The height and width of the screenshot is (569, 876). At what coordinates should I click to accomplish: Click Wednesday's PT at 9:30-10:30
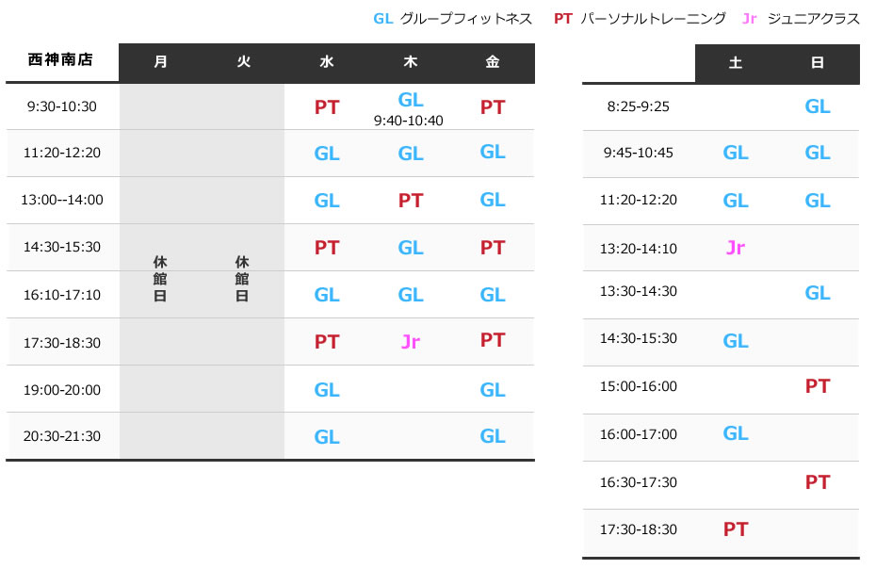coord(327,107)
